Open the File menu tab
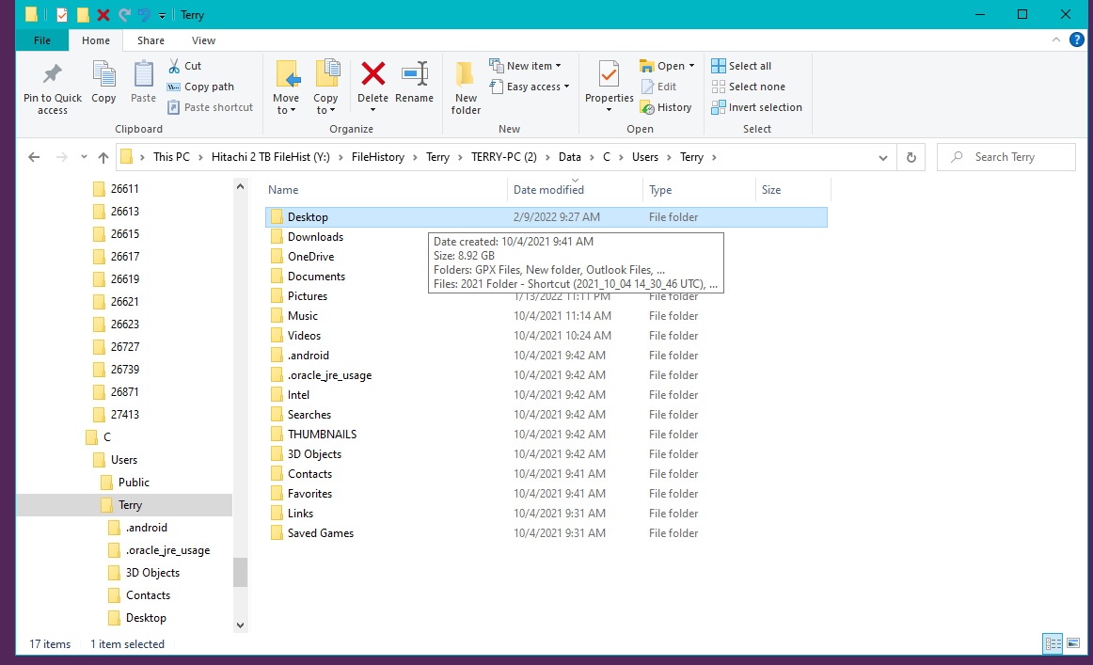The image size is (1093, 665). pyautogui.click(x=41, y=40)
